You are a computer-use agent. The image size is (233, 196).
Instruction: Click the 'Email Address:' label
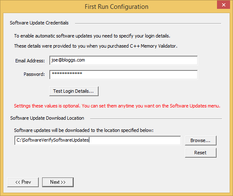tap(30, 61)
